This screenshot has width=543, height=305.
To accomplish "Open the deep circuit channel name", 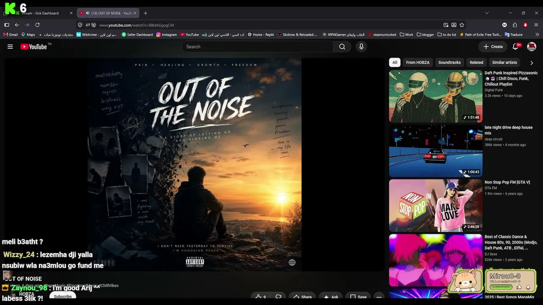I will tap(493, 139).
